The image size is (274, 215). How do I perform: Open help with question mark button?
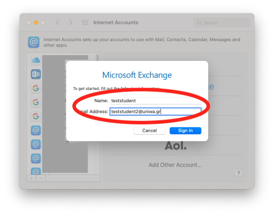[x=238, y=173]
